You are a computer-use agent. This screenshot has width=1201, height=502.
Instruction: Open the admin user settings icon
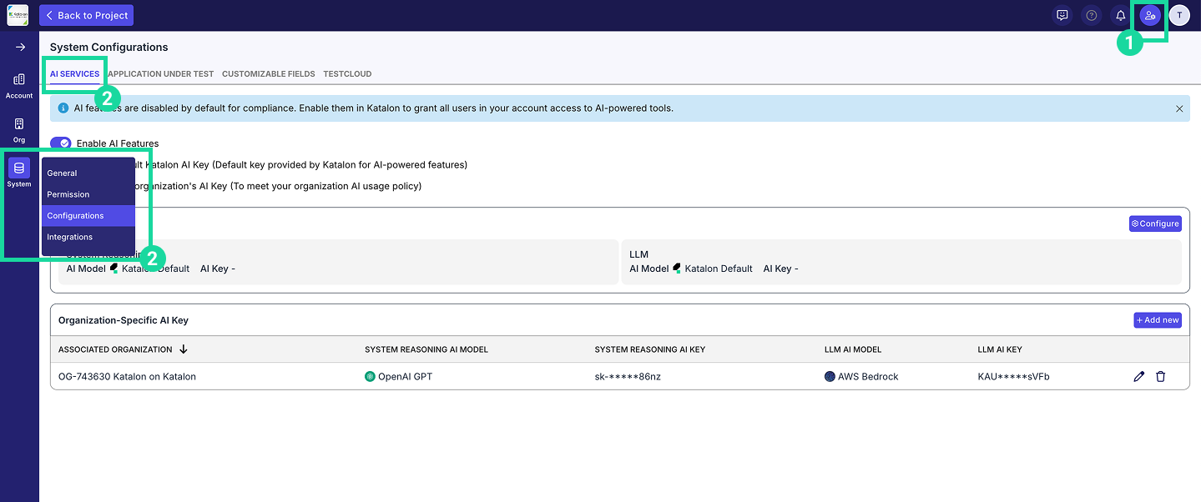tap(1150, 15)
